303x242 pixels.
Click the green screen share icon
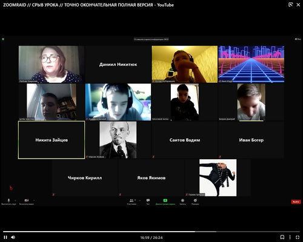tap(165, 200)
